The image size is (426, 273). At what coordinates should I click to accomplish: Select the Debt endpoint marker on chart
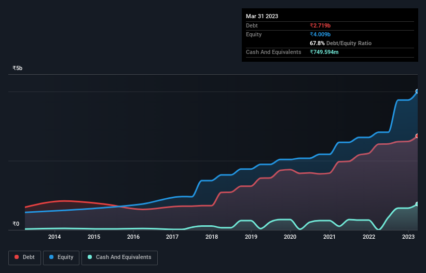pyautogui.click(x=417, y=136)
